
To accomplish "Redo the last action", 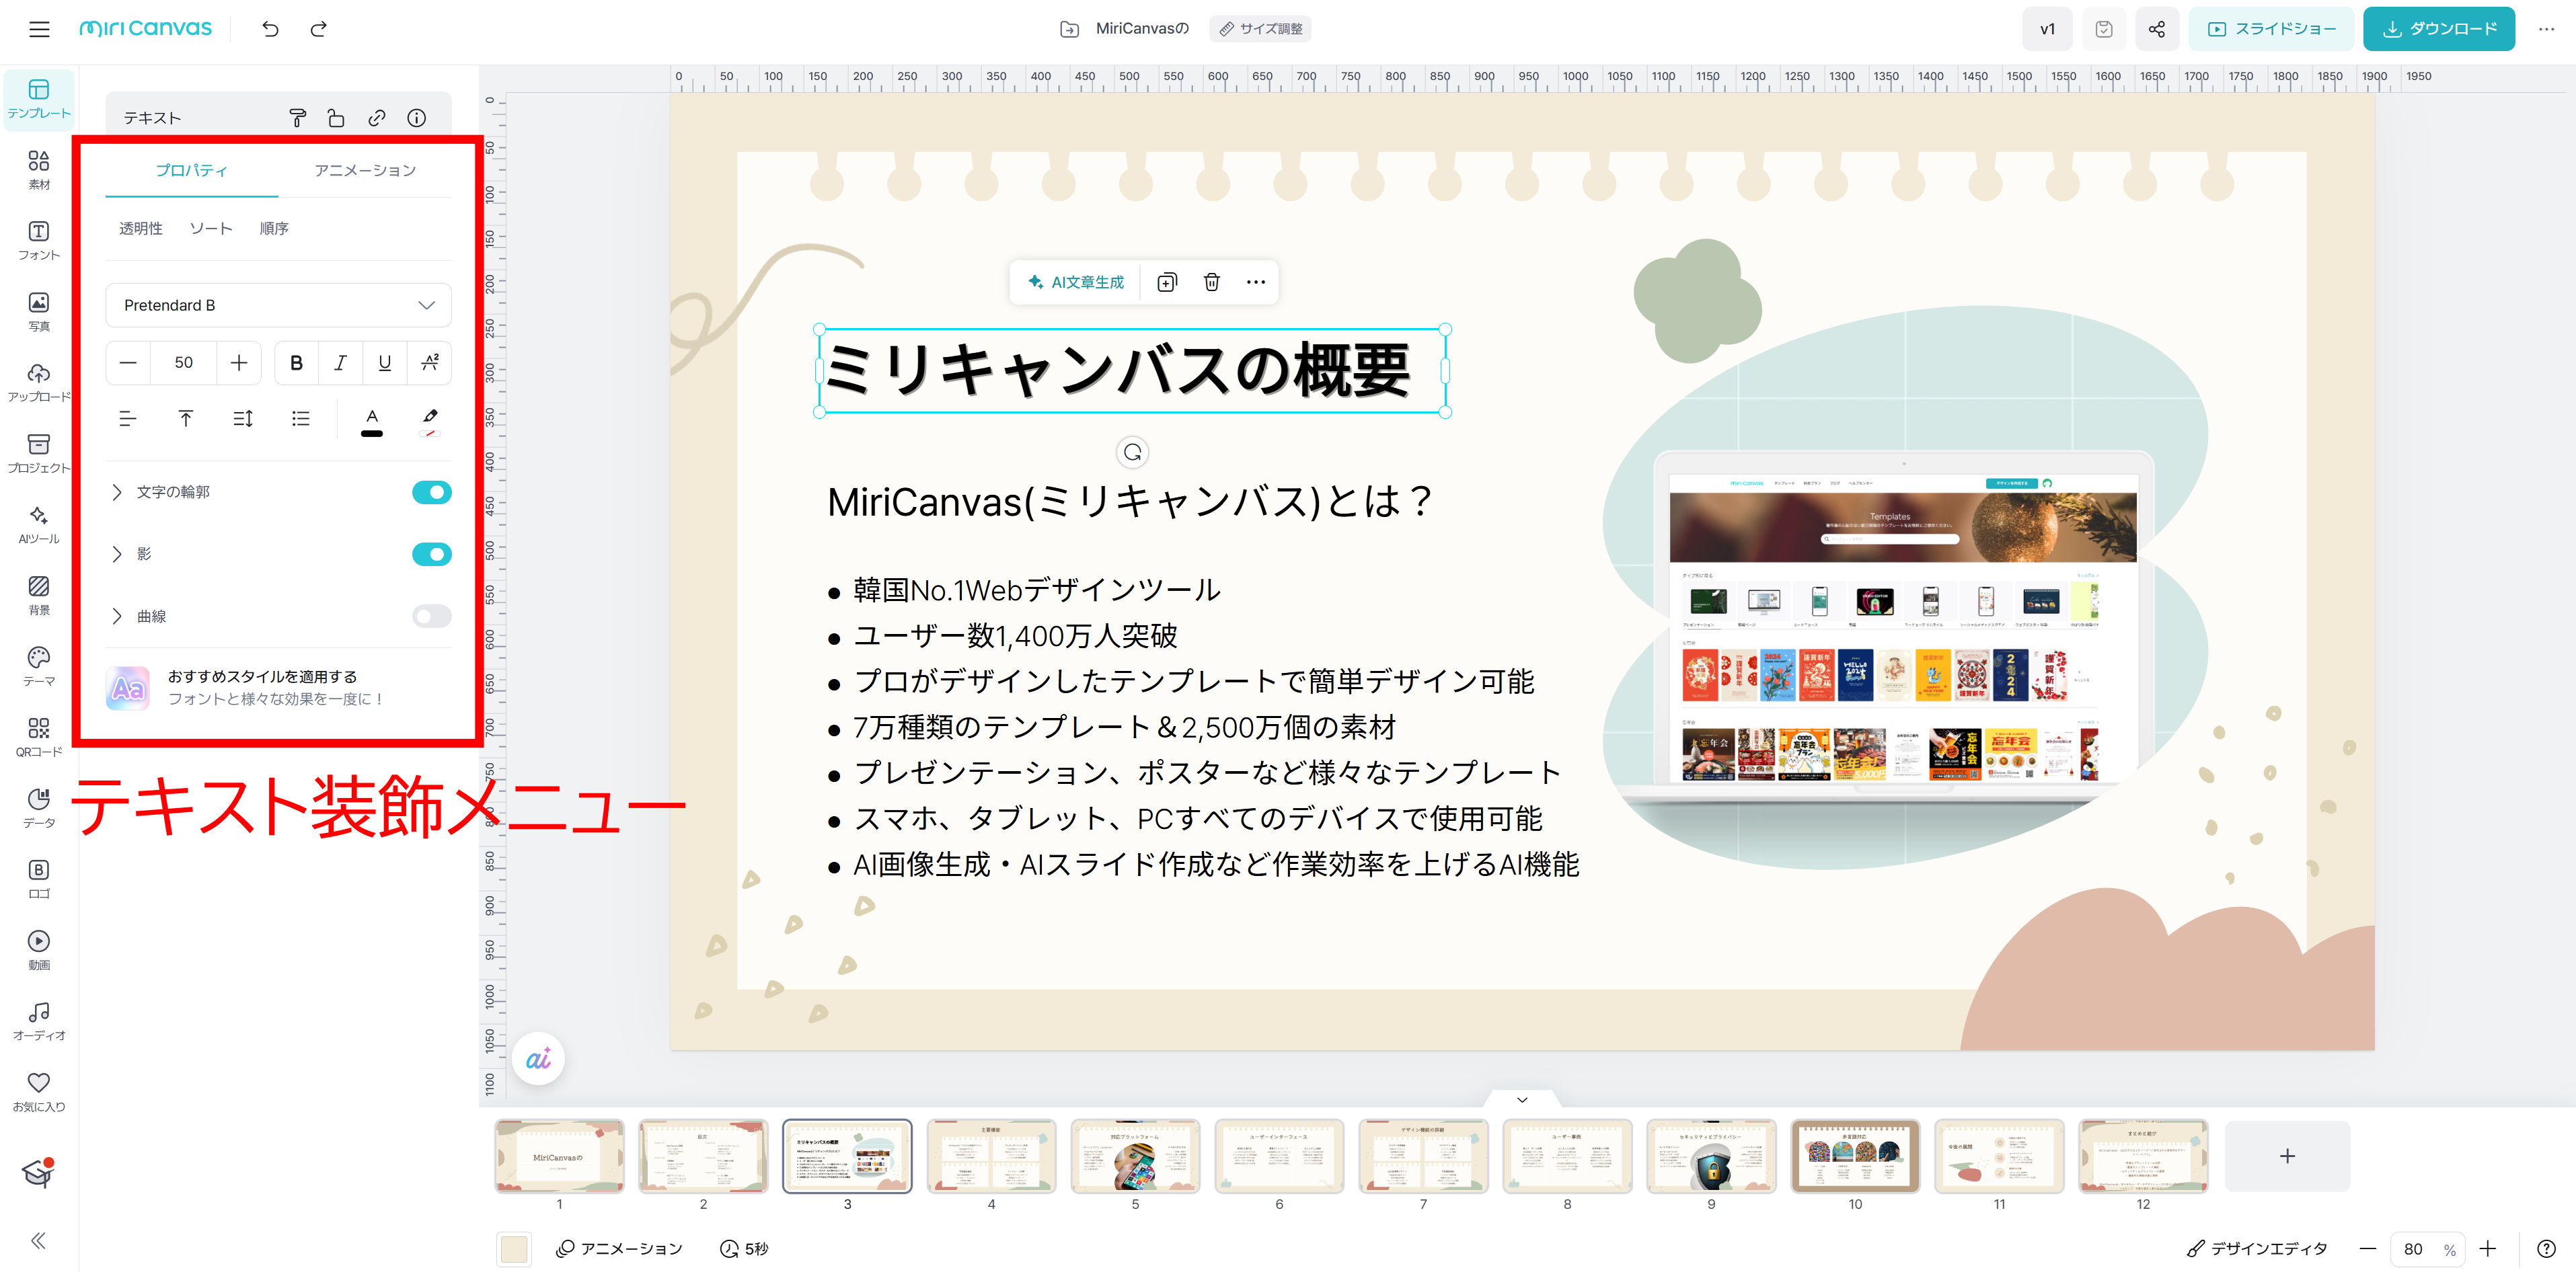I will click(319, 29).
